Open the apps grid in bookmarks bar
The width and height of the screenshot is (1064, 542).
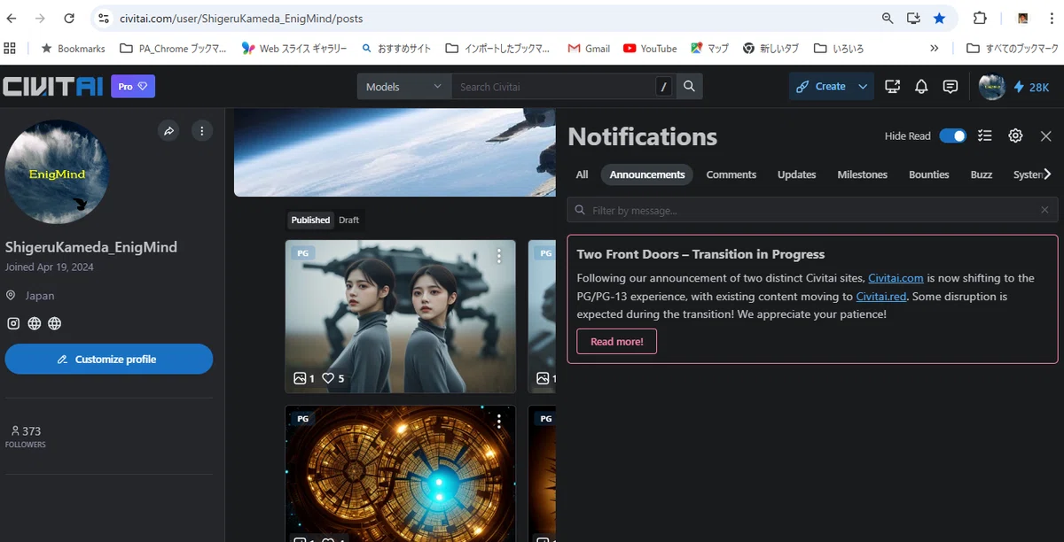pos(11,49)
